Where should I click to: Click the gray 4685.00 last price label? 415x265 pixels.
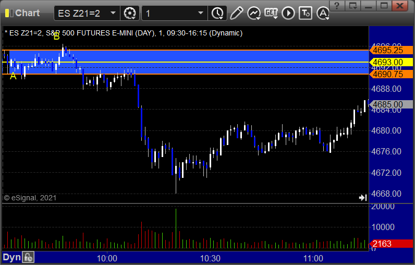pyautogui.click(x=391, y=104)
